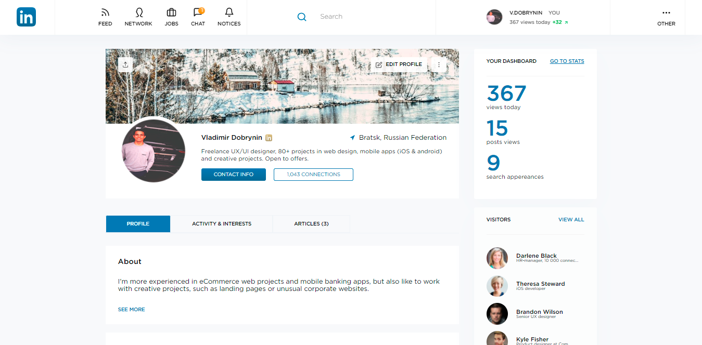Open the V.DOBRYNIN account avatar in header
The image size is (702, 345).
click(x=494, y=17)
